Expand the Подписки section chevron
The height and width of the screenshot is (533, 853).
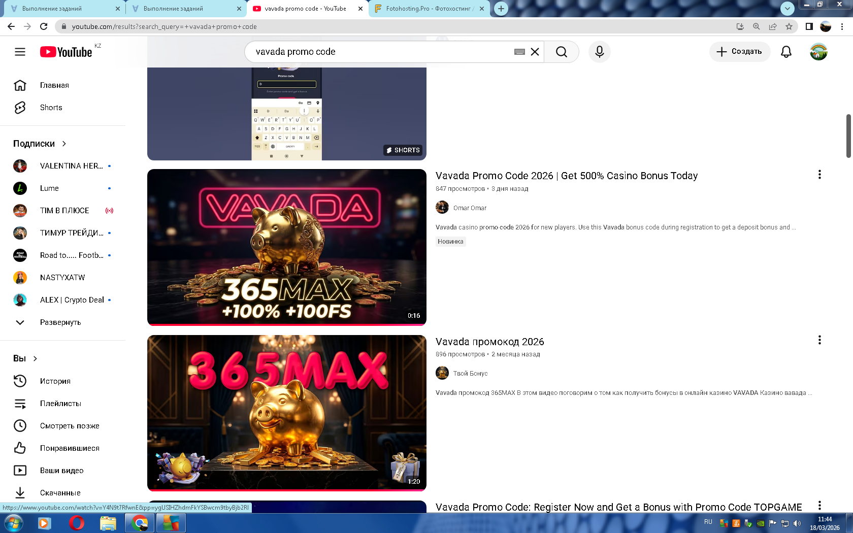point(64,144)
